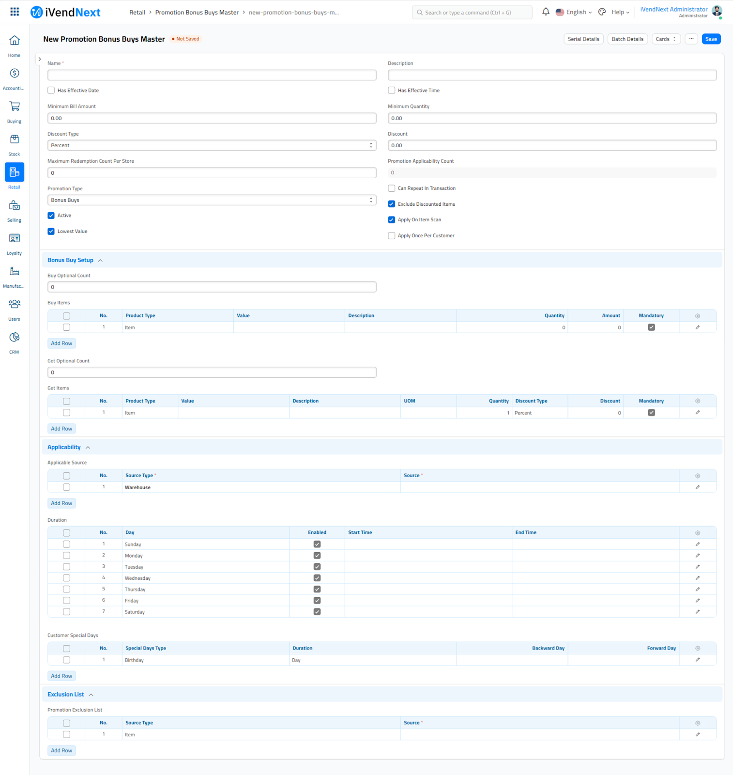Open the CRM module icon
Image resolution: width=733 pixels, height=775 pixels.
pyautogui.click(x=15, y=338)
